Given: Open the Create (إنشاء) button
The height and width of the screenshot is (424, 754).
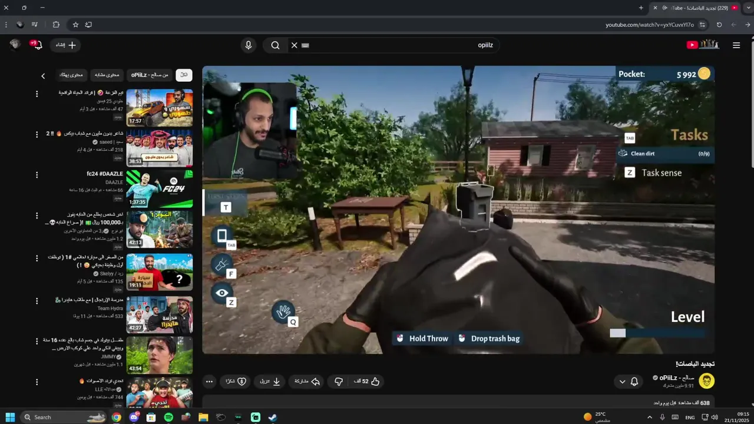Looking at the screenshot, I should point(66,45).
